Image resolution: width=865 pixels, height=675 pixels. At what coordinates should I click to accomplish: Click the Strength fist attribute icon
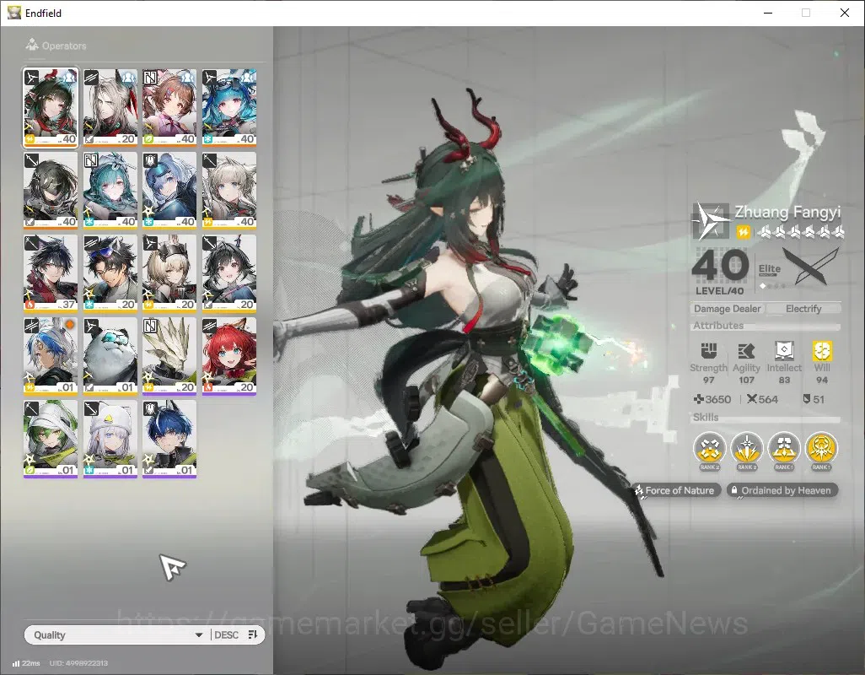708,350
